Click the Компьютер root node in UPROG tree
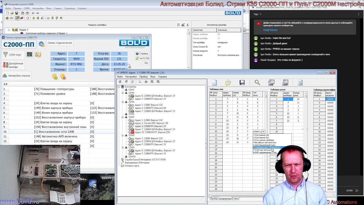Screen dimensions: 364x205 (x=130, y=87)
